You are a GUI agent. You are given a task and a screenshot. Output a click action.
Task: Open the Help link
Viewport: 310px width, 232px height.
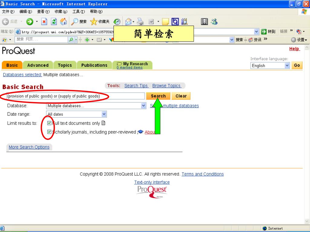pyautogui.click(x=294, y=49)
